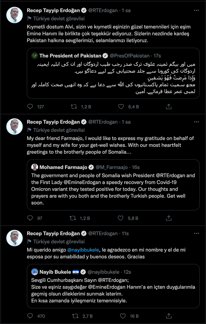The image size is (206, 324).
Task: Open more options on the first tweet
Action: coord(196,10)
